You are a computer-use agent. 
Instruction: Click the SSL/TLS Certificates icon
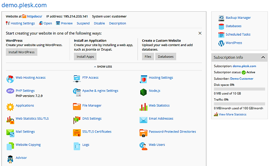point(77,133)
